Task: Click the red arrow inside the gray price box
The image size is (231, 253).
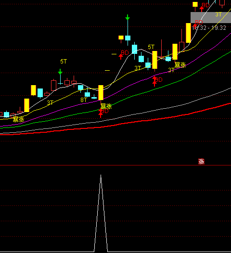Action: [x=195, y=25]
